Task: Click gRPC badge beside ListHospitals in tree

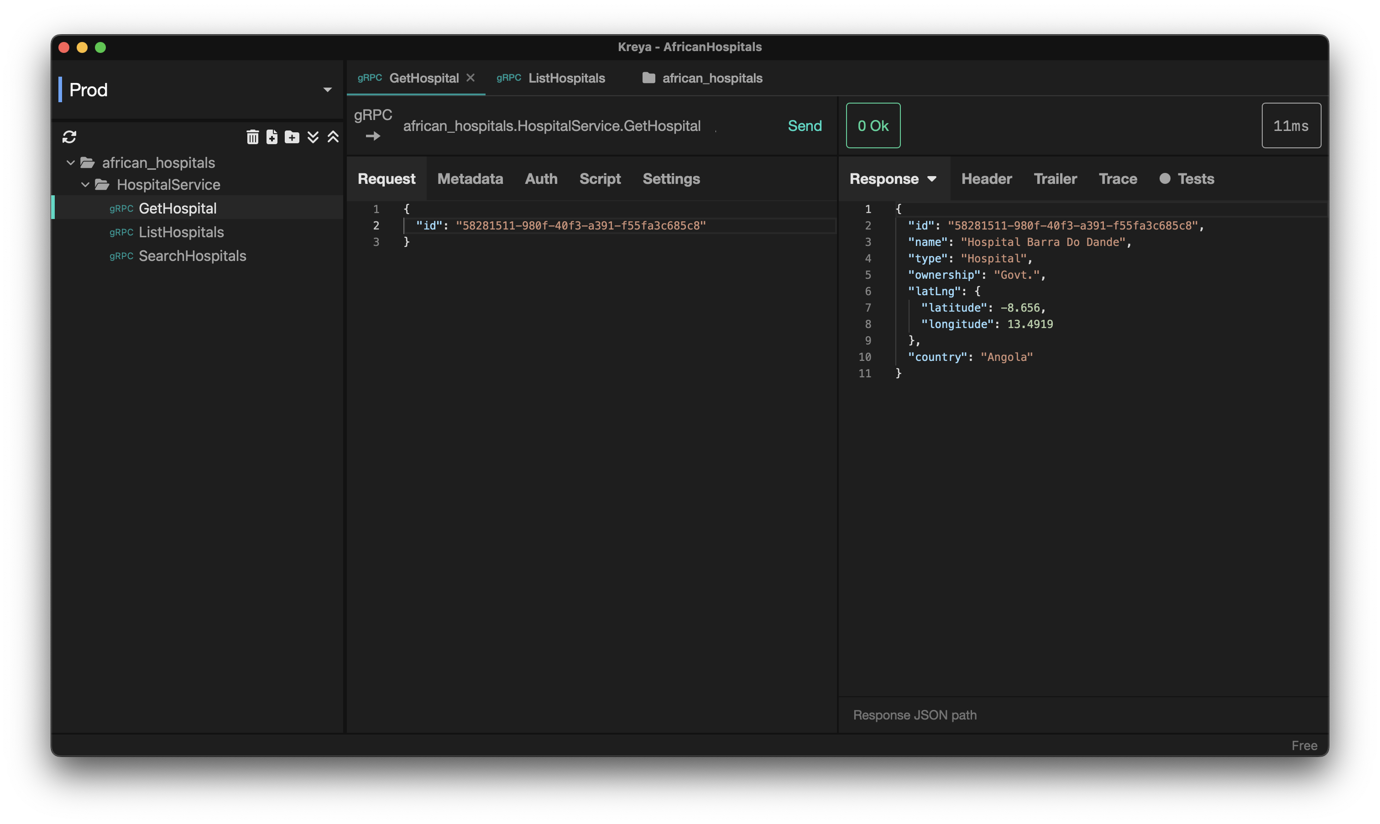Action: pos(121,232)
